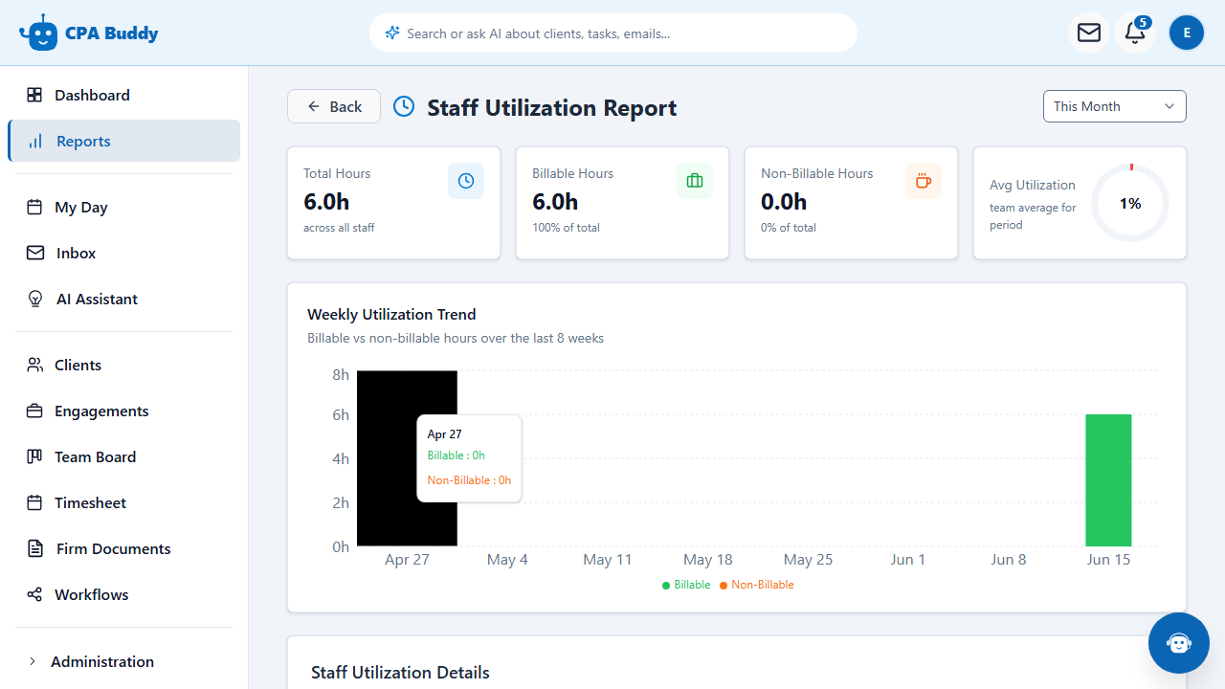Click the Firm Documents file icon
The width and height of the screenshot is (1225, 689).
pos(35,548)
